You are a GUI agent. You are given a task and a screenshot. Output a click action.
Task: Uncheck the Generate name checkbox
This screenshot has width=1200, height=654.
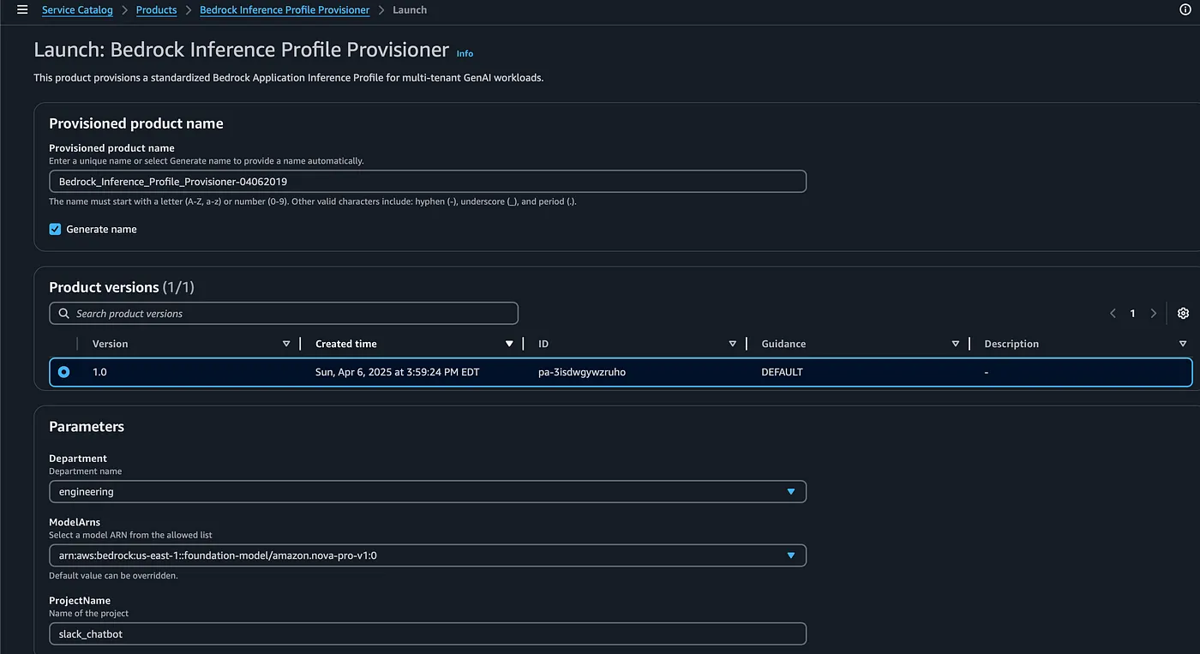[x=55, y=230]
